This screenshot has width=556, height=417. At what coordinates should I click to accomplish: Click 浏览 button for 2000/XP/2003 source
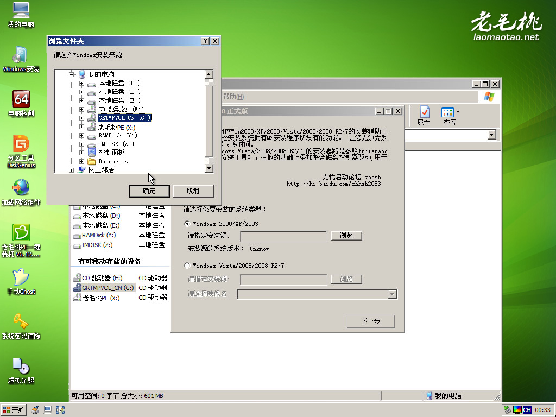pyautogui.click(x=346, y=236)
